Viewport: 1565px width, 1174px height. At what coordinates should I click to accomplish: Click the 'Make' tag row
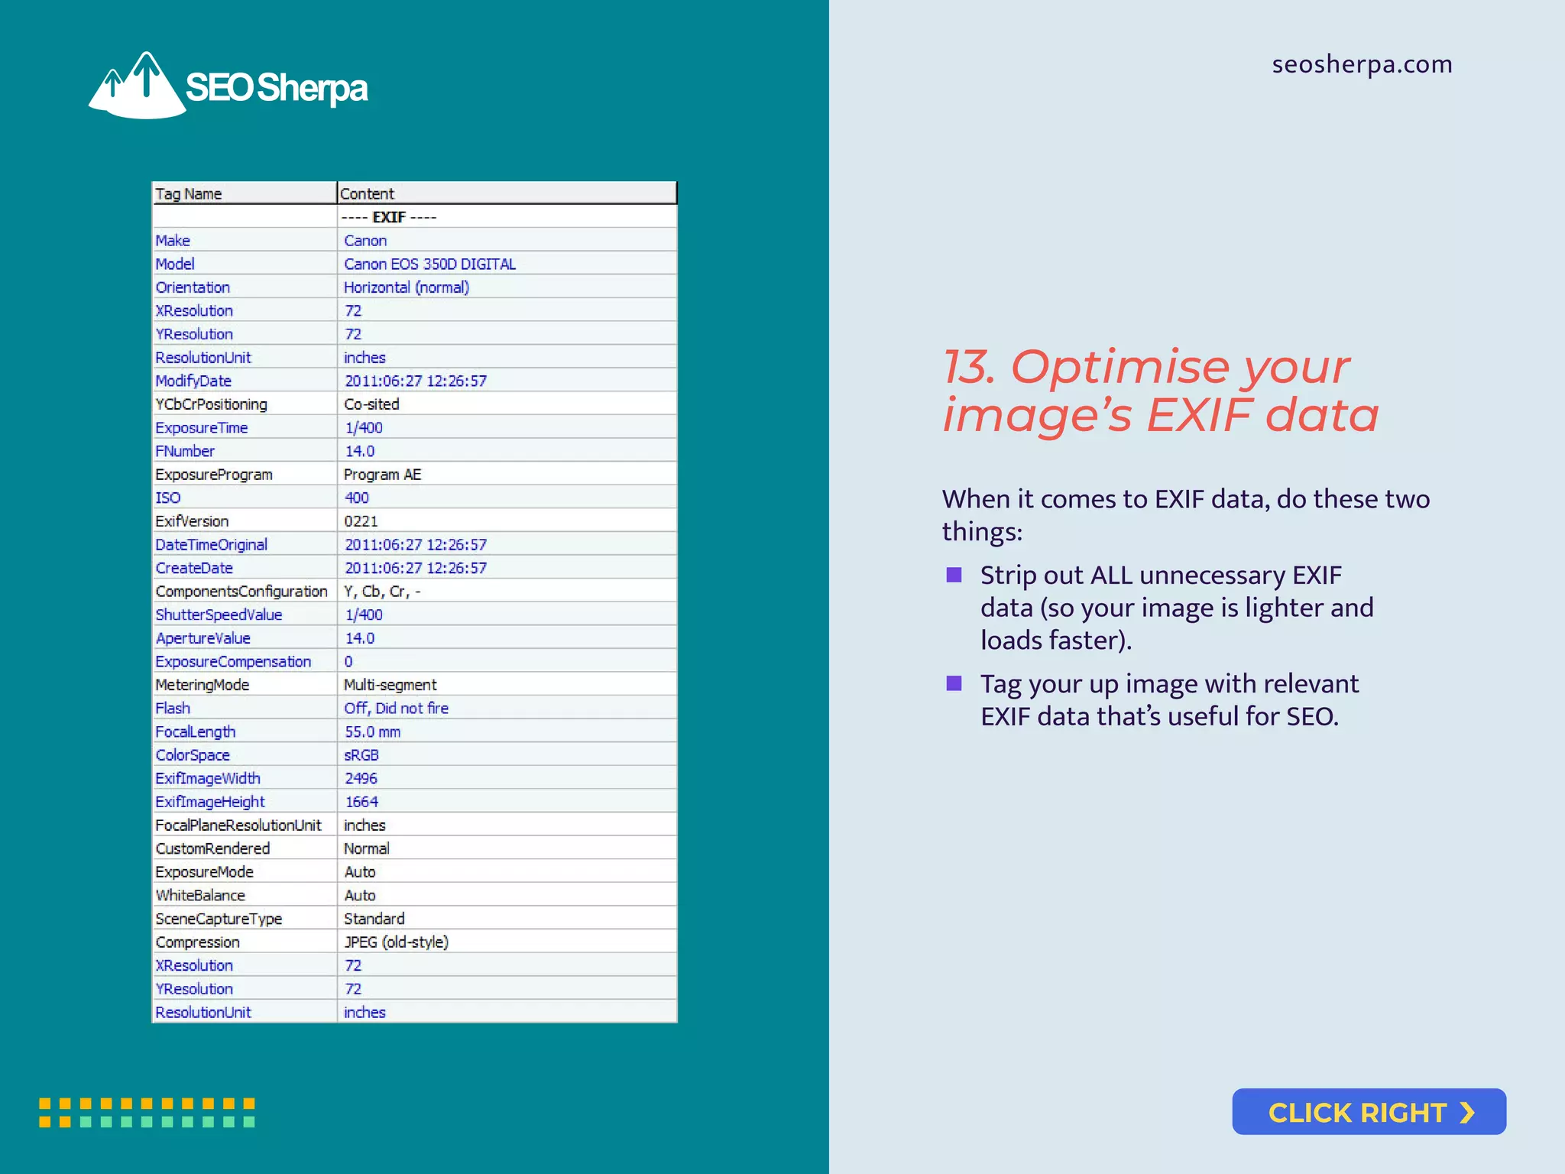(x=415, y=240)
